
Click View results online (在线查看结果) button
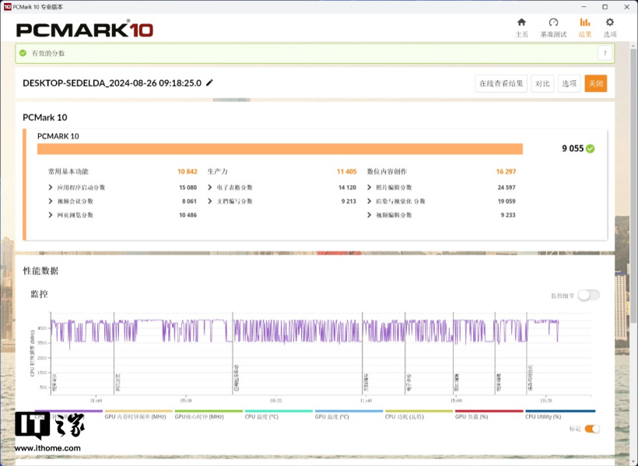click(501, 84)
